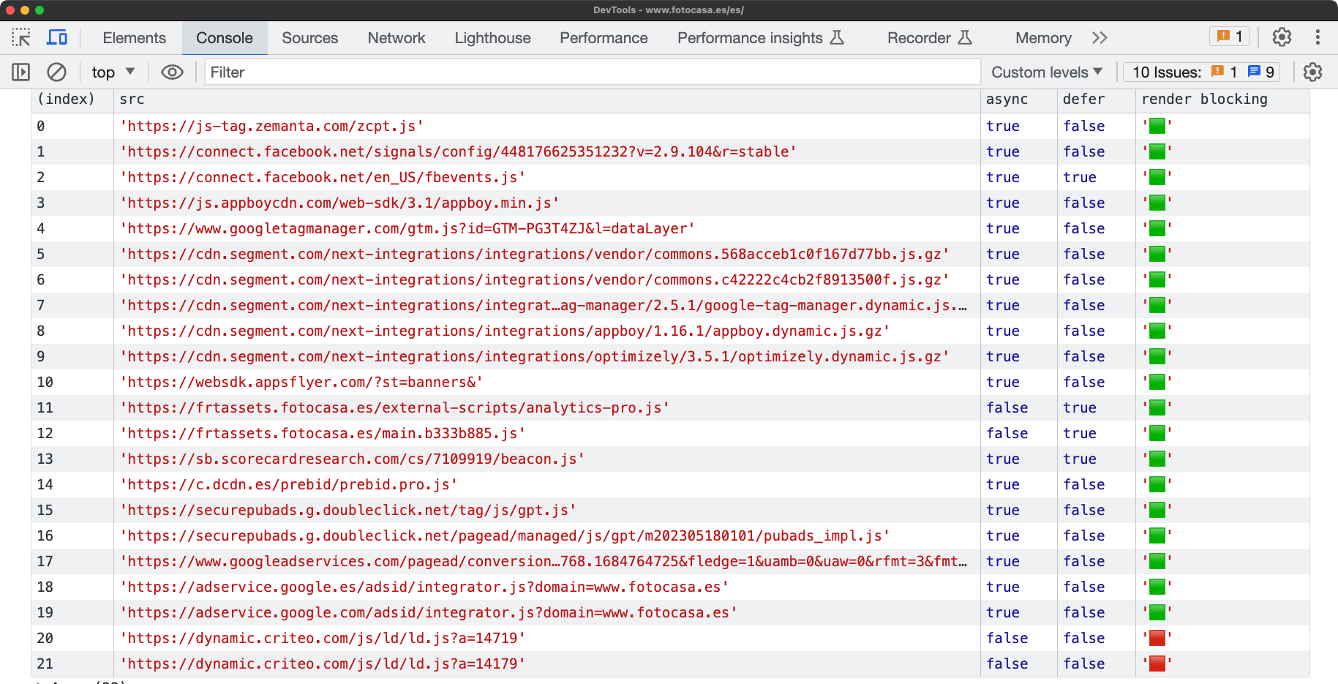Open the three-dot customize DevTools menu
1338x684 pixels.
[x=1318, y=37]
